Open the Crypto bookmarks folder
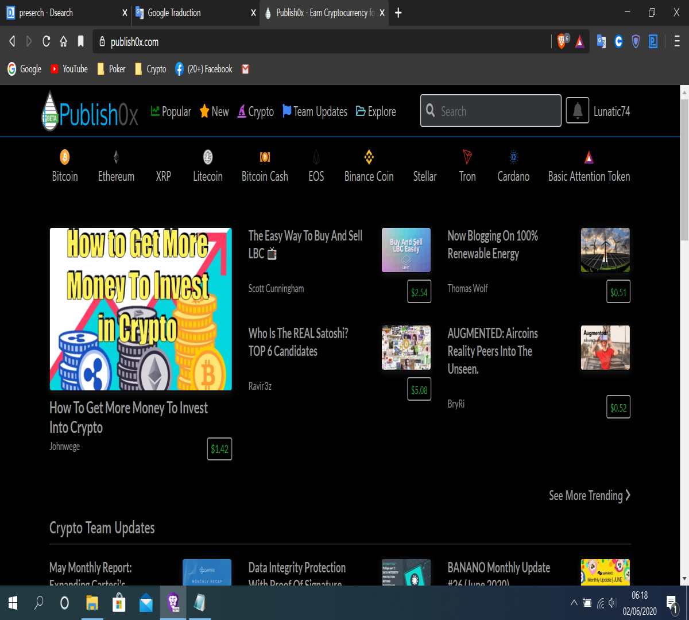Viewport: 689px width, 620px height. tap(150, 69)
